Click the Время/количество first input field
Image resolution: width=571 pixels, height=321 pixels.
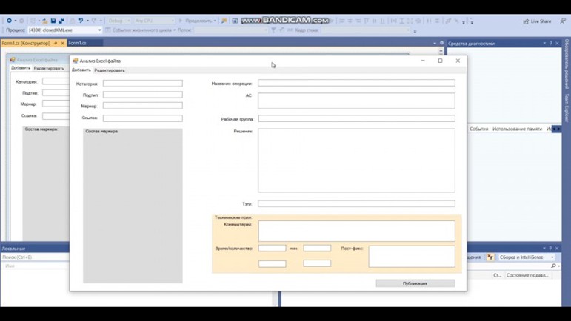click(273, 248)
